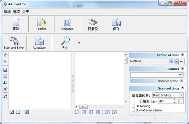Viewport: 189px width, 124px height.
Task: Select the left-half page layout icon
Action: [91, 112]
